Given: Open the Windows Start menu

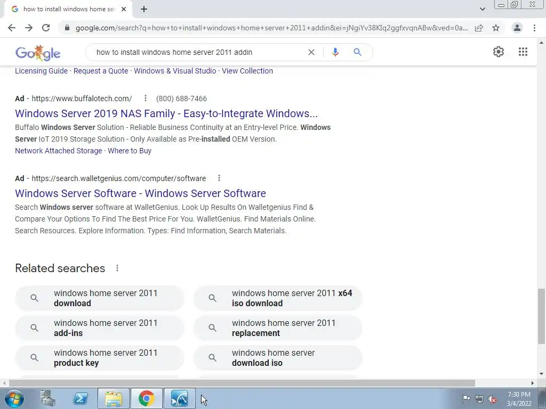Looking at the screenshot, I should click(x=14, y=398).
